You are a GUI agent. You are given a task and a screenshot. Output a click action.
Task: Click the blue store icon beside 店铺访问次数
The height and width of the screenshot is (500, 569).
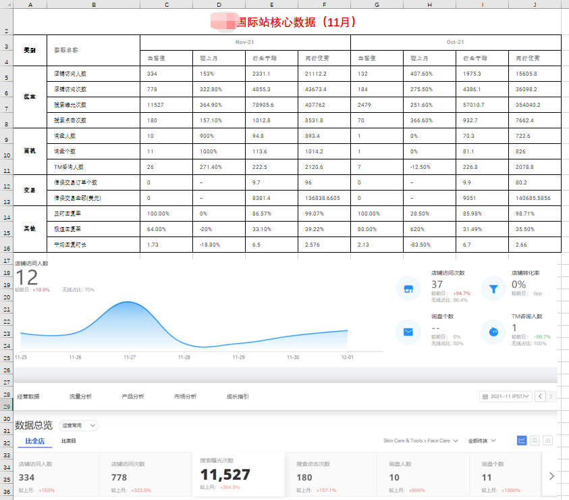(408, 289)
